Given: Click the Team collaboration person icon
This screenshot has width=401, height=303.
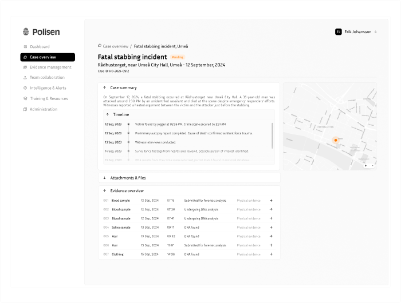Looking at the screenshot, I should coord(25,77).
